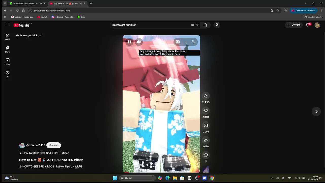The width and height of the screenshot is (325, 183).
Task: Open the browser home page
Action: pyautogui.click(x=23, y=11)
